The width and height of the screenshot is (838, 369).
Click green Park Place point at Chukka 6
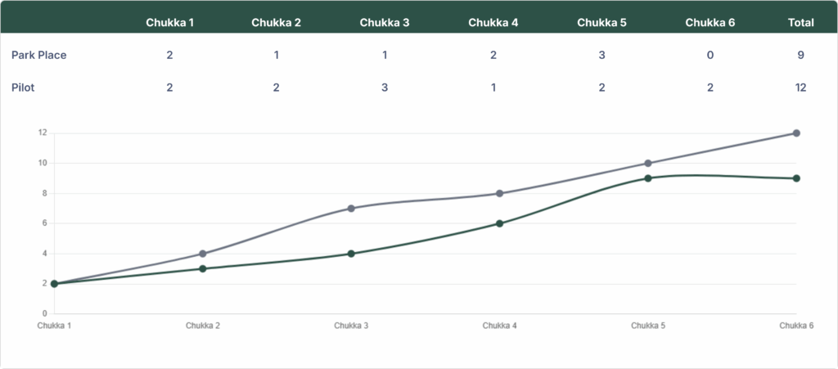796,178
